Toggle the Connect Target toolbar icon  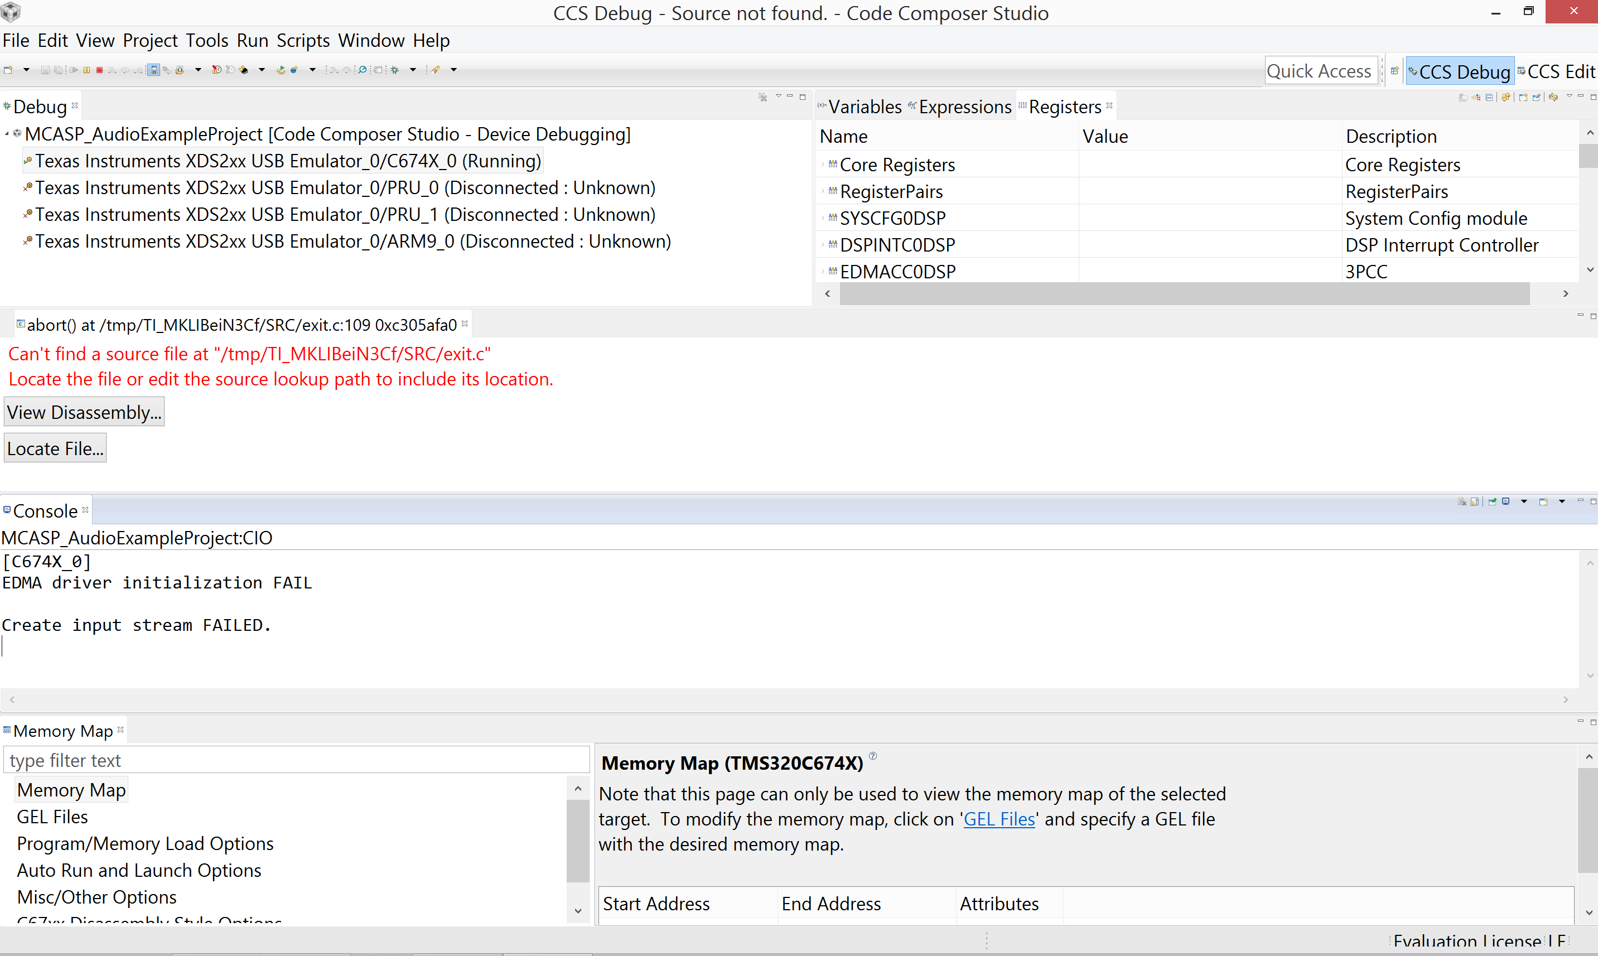coord(153,70)
